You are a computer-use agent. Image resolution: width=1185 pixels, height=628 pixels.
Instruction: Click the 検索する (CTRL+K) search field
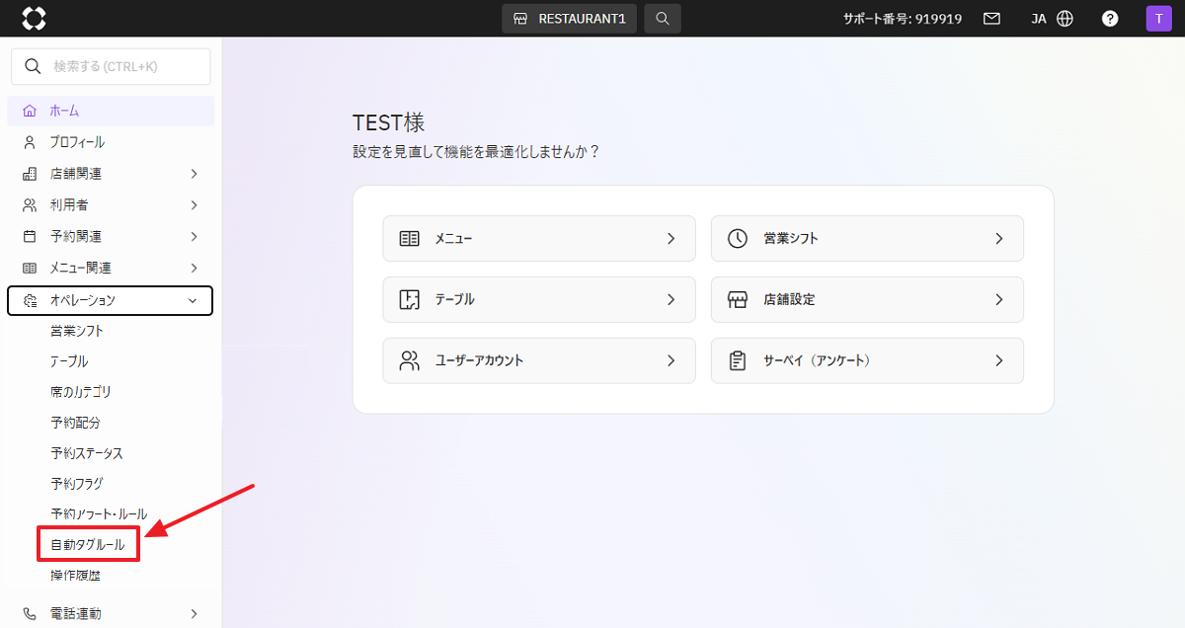[111, 66]
